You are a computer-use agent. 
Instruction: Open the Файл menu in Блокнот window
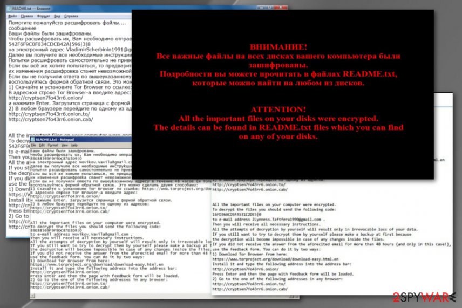(12, 16)
